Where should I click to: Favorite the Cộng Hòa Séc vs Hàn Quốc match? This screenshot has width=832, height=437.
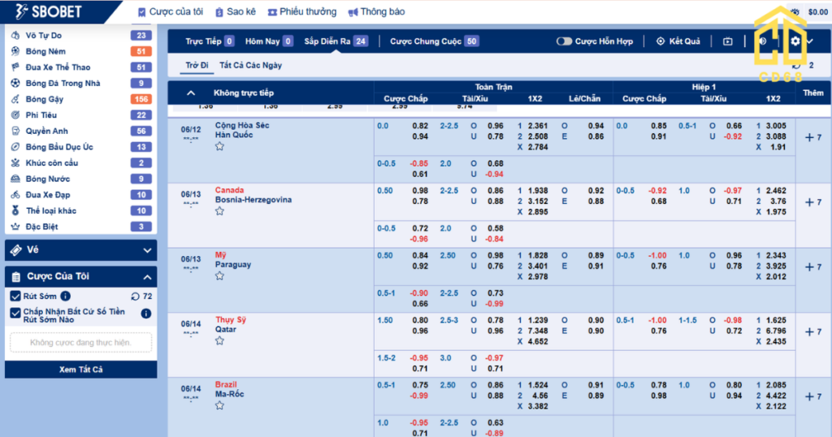pos(219,146)
